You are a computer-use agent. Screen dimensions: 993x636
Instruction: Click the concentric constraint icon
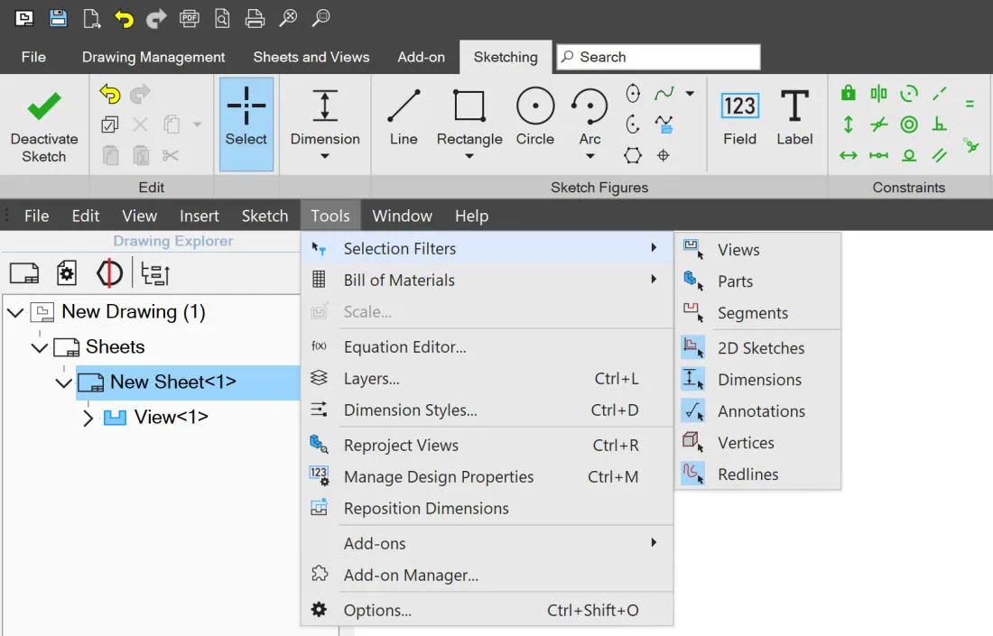[x=909, y=124]
